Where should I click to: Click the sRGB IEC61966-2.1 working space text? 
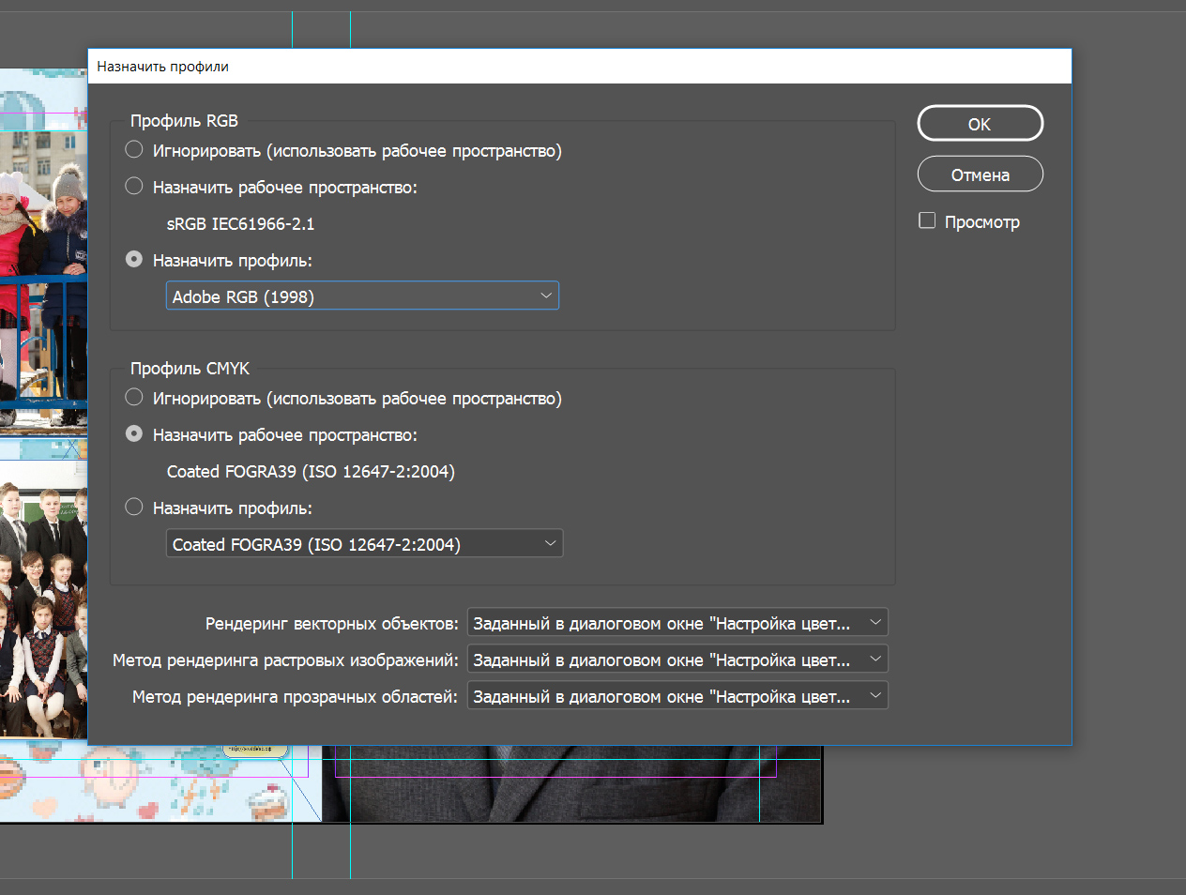coord(241,224)
